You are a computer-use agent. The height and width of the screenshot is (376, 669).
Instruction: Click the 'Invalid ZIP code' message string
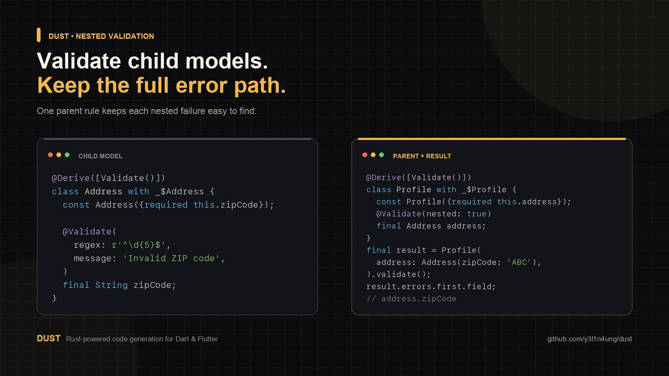(x=171, y=258)
